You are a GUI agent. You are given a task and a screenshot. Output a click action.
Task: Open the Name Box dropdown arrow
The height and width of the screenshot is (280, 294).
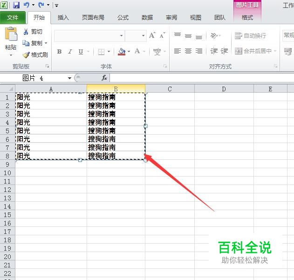69,78
